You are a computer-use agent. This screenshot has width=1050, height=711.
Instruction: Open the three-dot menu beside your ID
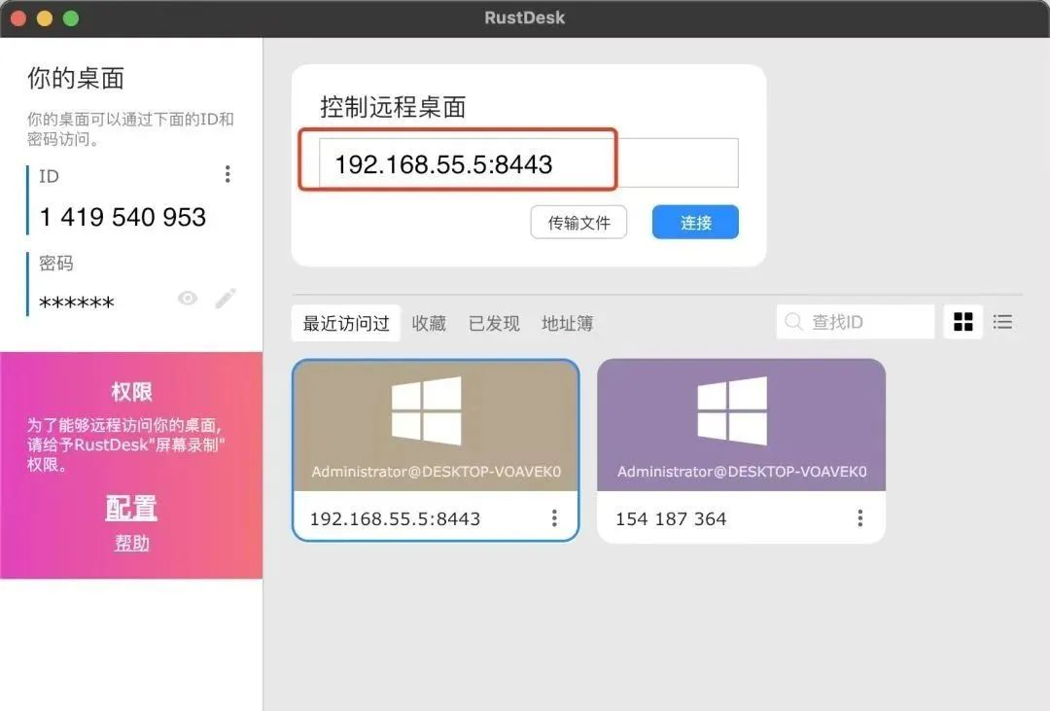pos(227,174)
